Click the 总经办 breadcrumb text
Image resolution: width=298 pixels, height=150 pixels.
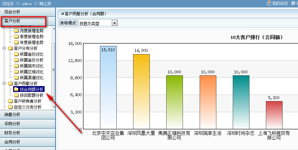click(x=8, y=4)
